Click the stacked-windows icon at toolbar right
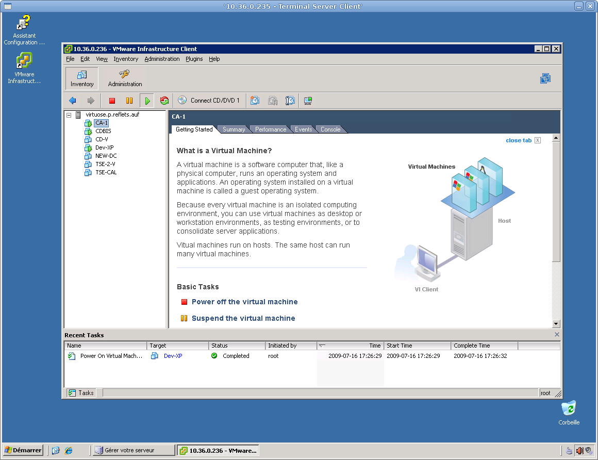 (545, 78)
